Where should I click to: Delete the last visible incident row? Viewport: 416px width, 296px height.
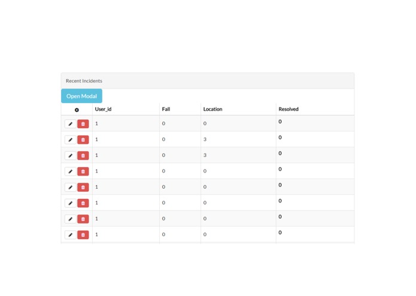tap(83, 235)
